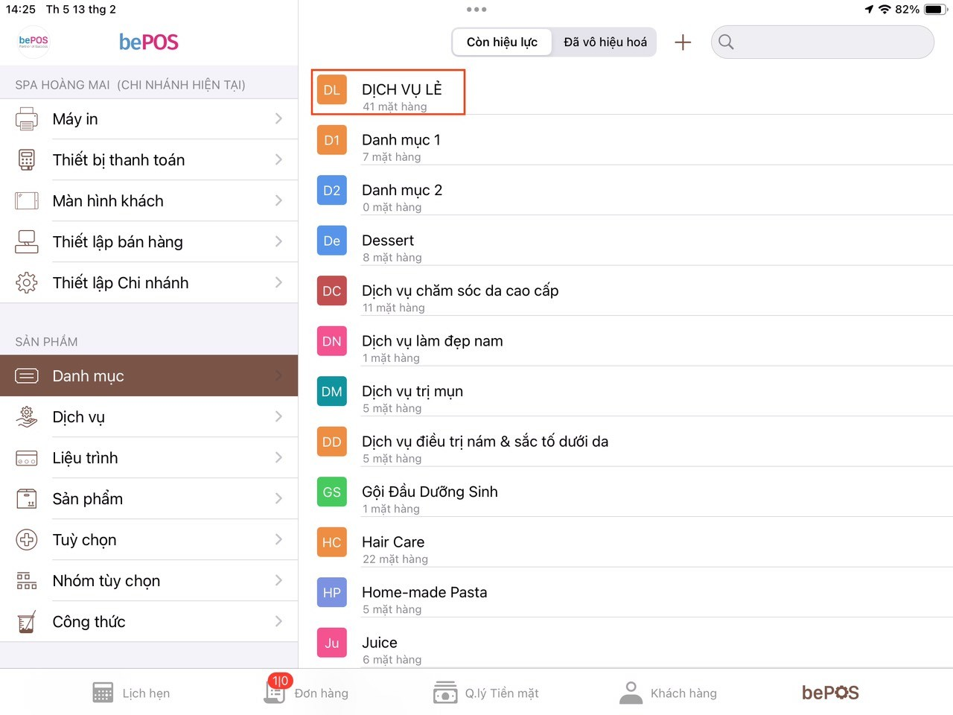Screen dimensions: 953x715
Task: Open Thiết bị thanh toán icon
Action: click(x=27, y=160)
